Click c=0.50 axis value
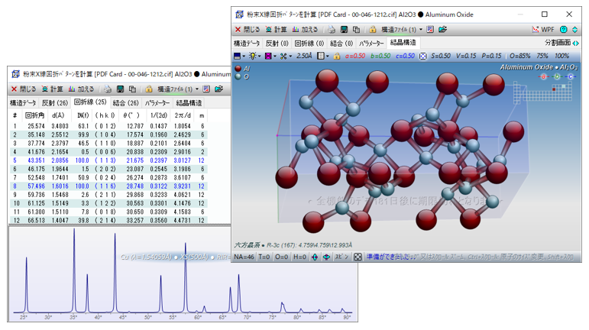Image resolution: width=589 pixels, height=330 pixels. pos(405,56)
